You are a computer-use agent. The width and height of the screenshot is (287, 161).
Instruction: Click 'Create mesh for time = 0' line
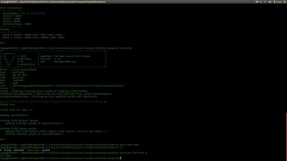[x=16, y=110]
